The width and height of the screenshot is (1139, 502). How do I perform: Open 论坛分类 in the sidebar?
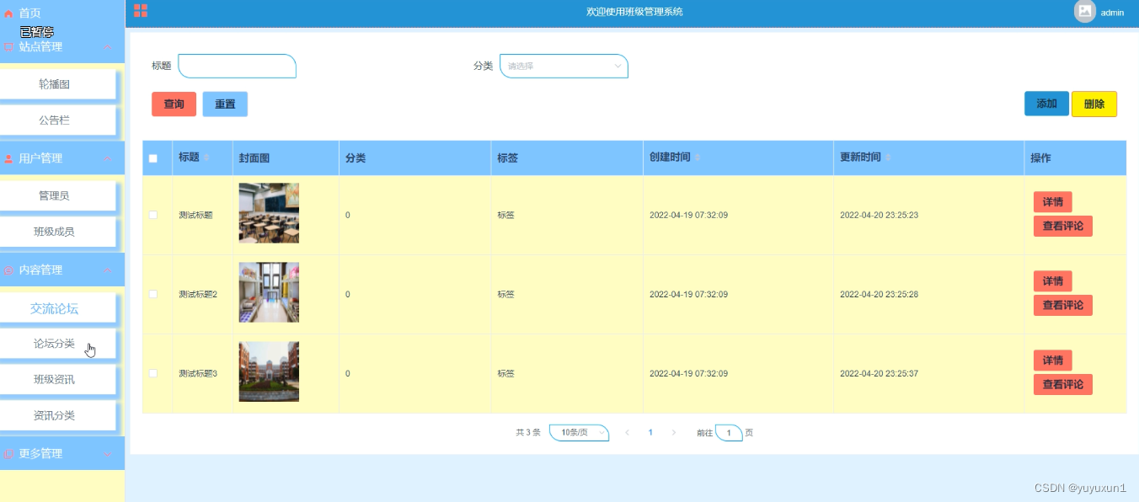pos(54,344)
